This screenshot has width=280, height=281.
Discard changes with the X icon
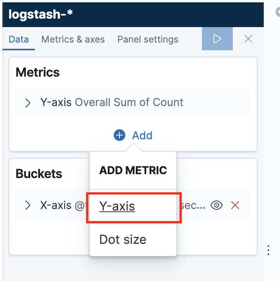[x=248, y=39]
